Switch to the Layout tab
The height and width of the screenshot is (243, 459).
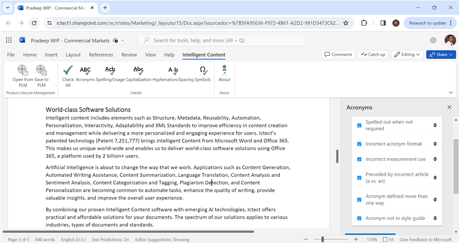tap(73, 54)
